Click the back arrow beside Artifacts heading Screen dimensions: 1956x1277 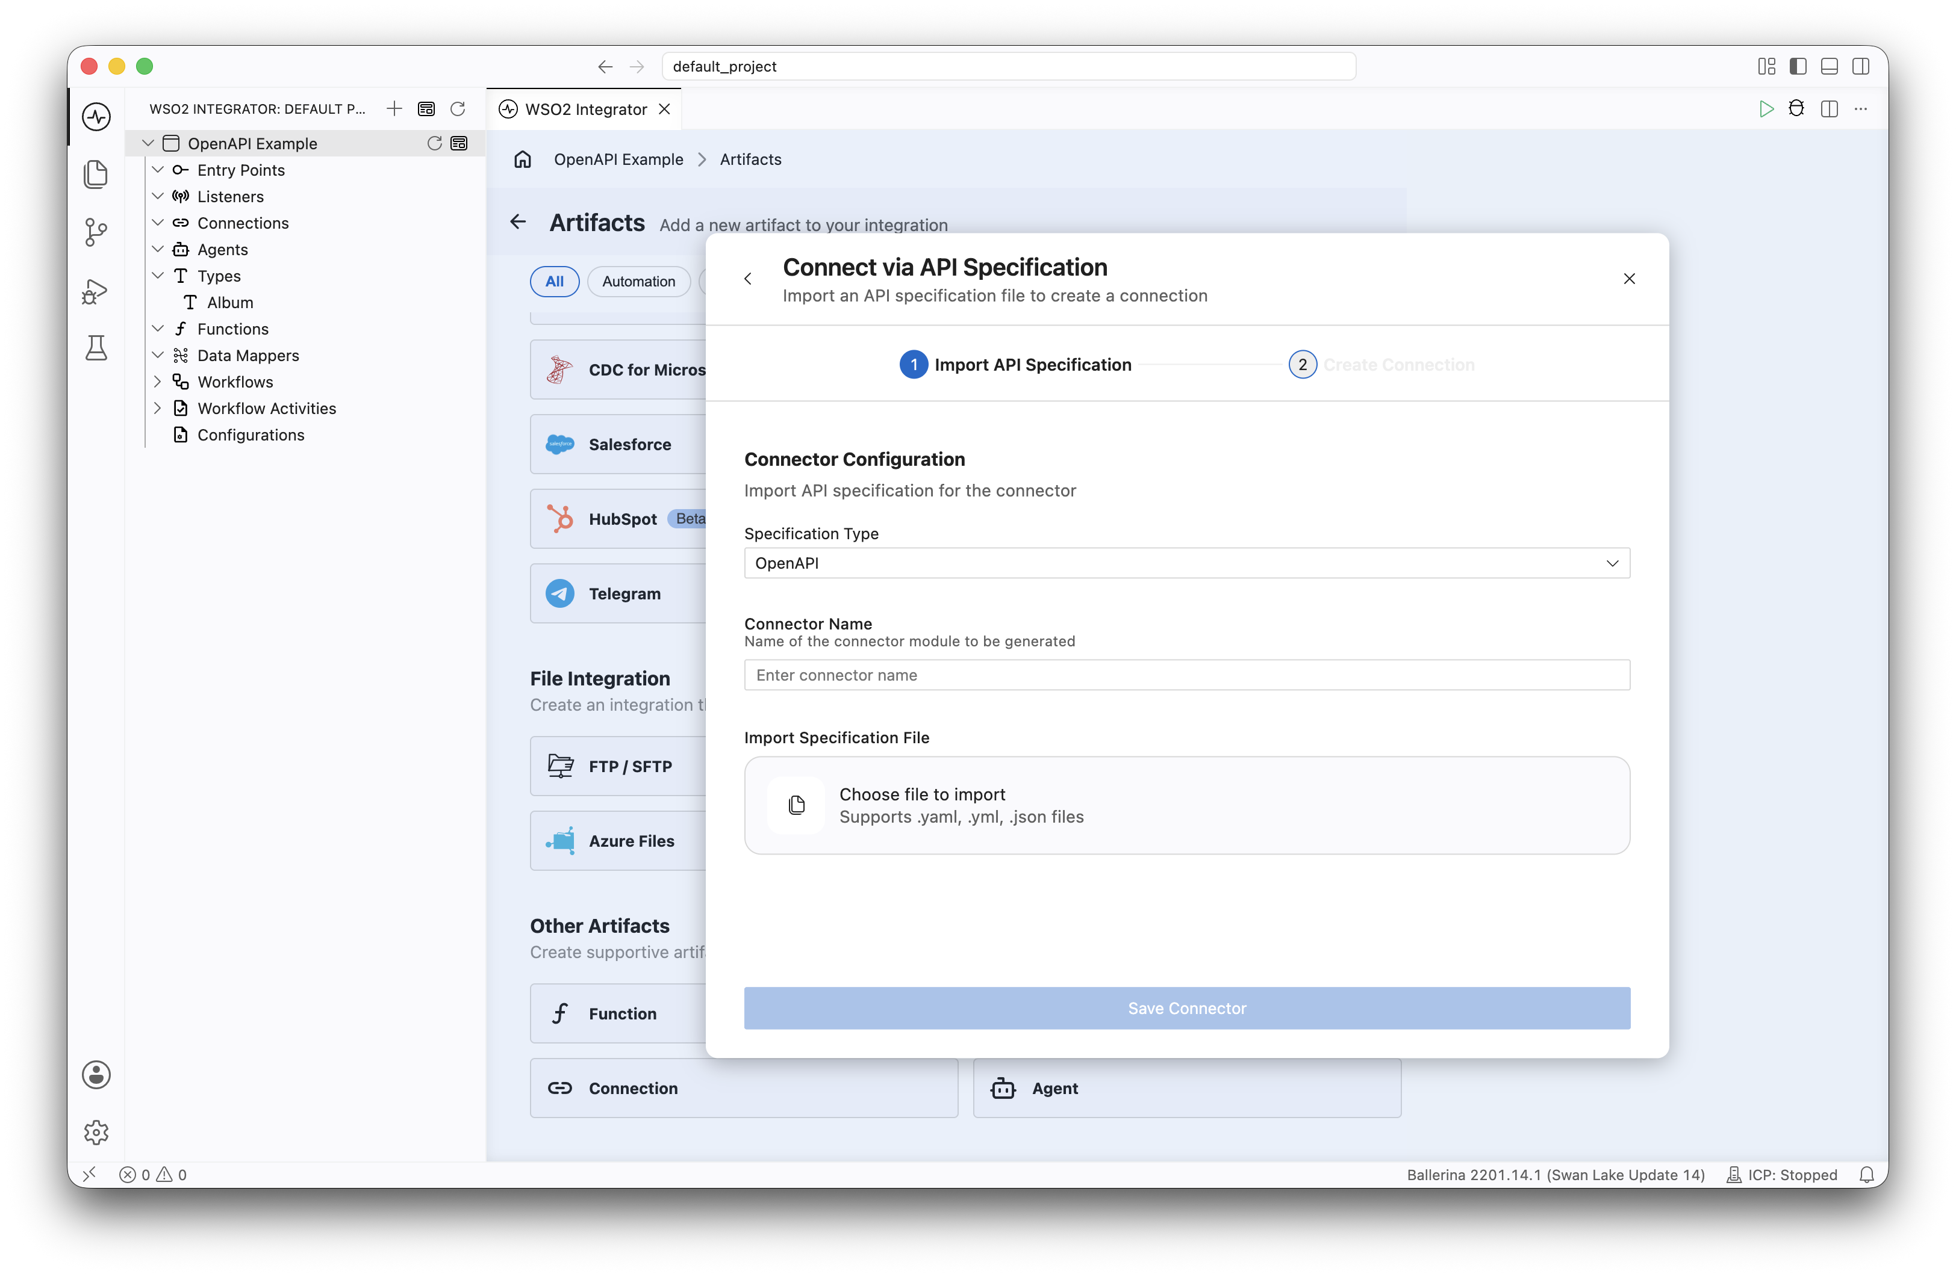(x=519, y=221)
